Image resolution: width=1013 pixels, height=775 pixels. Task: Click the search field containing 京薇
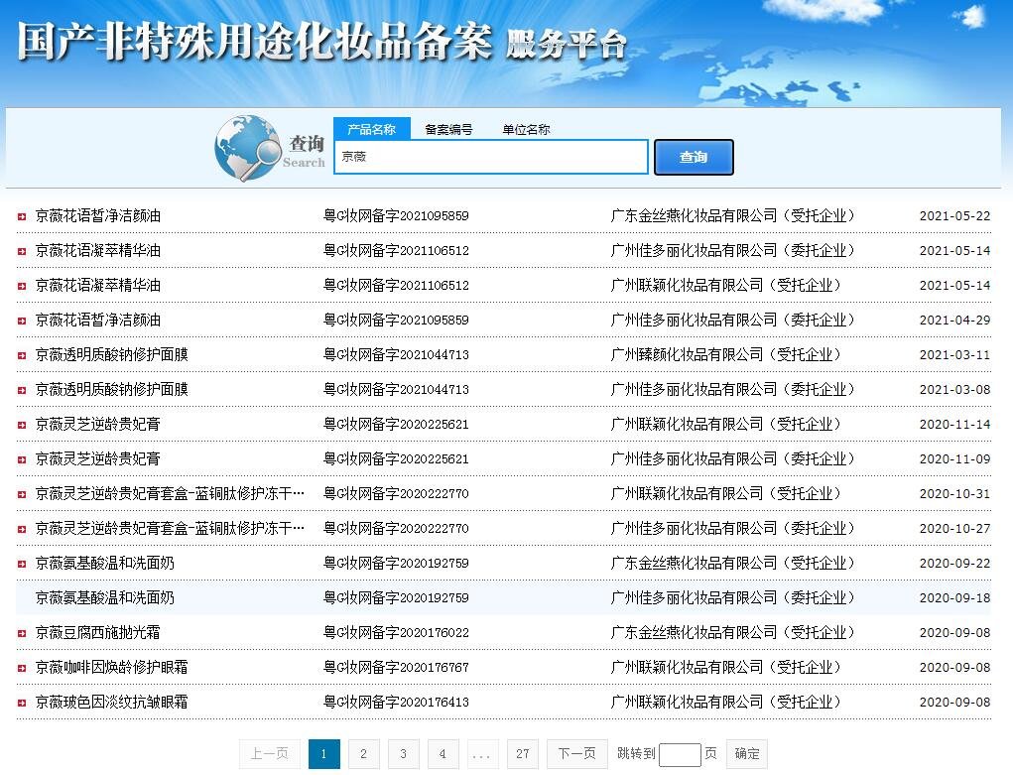[491, 157]
